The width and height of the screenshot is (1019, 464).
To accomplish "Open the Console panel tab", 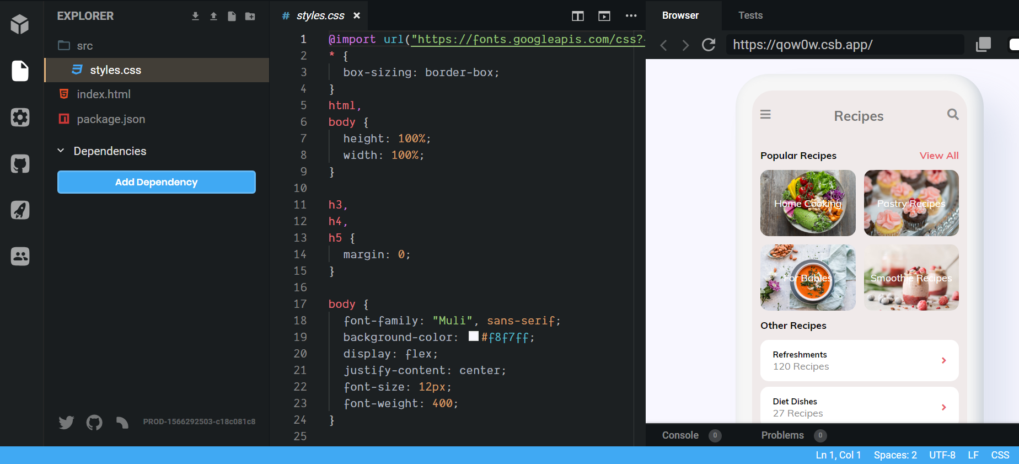I will [680, 435].
